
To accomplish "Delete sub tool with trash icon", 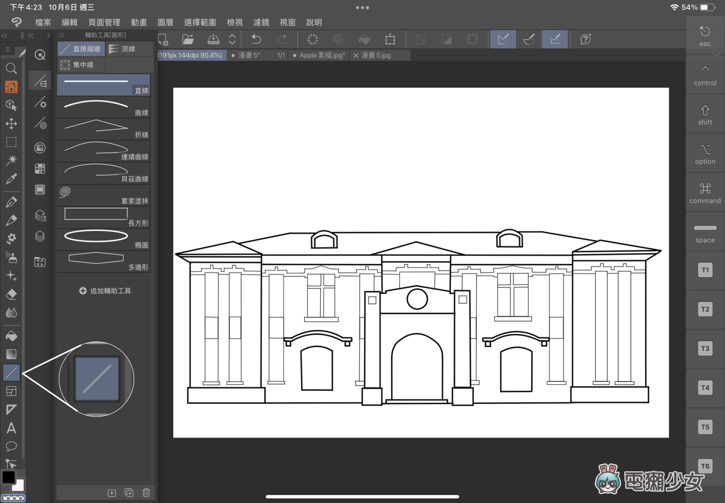I will pos(146,492).
